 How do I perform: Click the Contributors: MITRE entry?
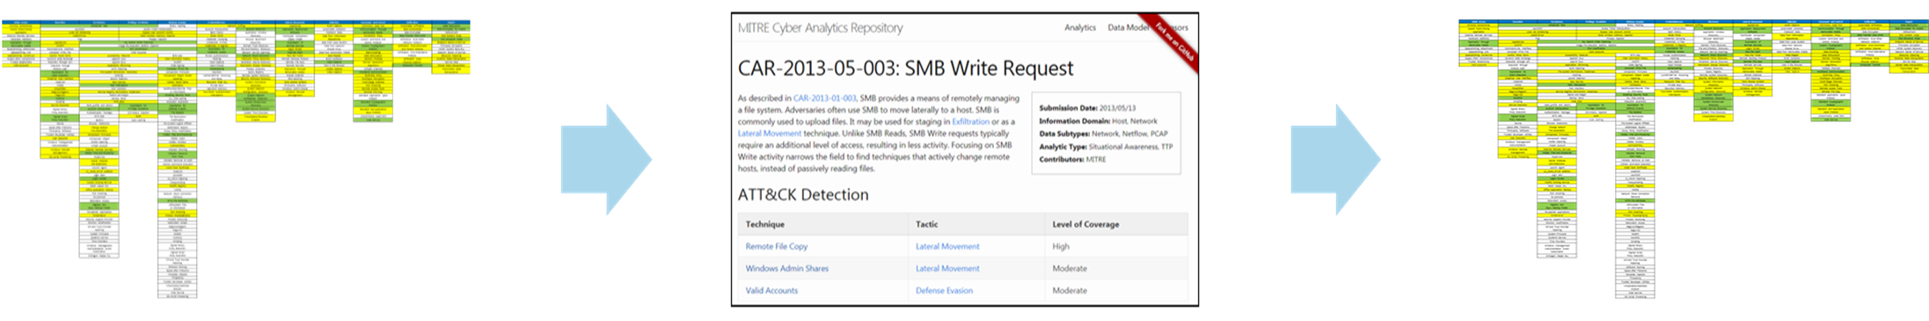1072,159
